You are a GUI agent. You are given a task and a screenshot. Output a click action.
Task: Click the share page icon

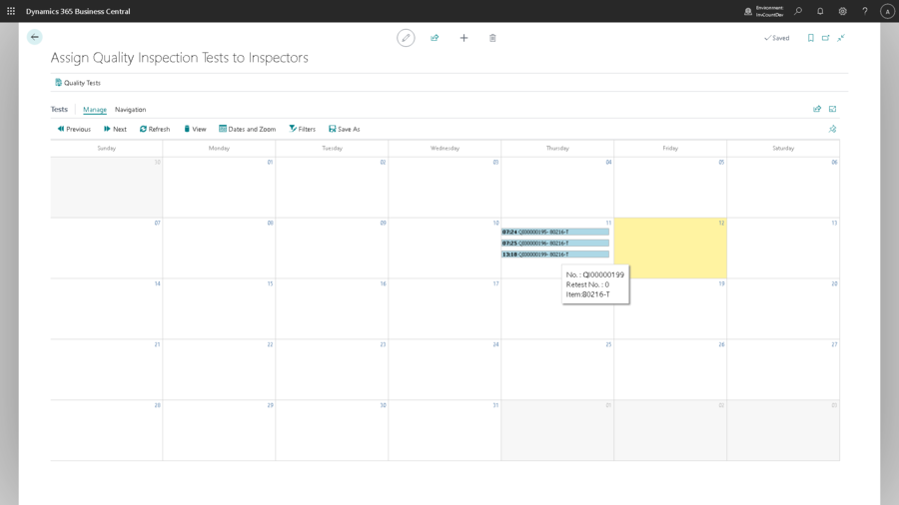coord(435,38)
